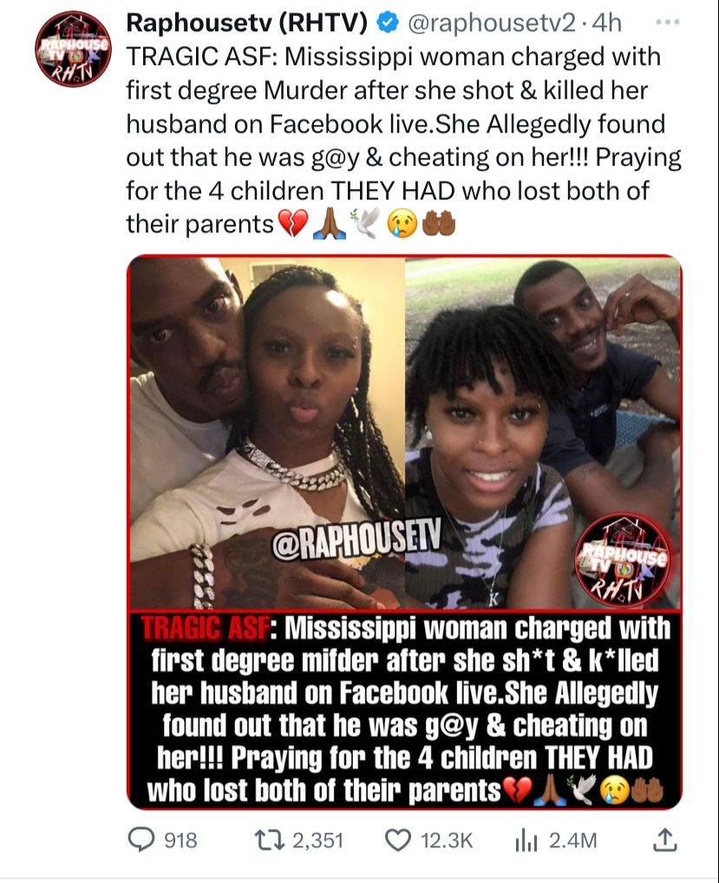Click the share upload icon
The width and height of the screenshot is (719, 883).
(664, 840)
